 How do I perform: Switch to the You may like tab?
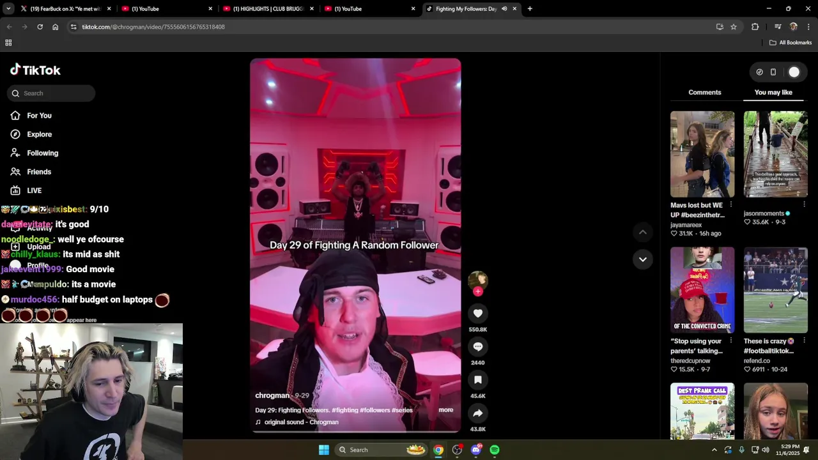[x=773, y=93]
